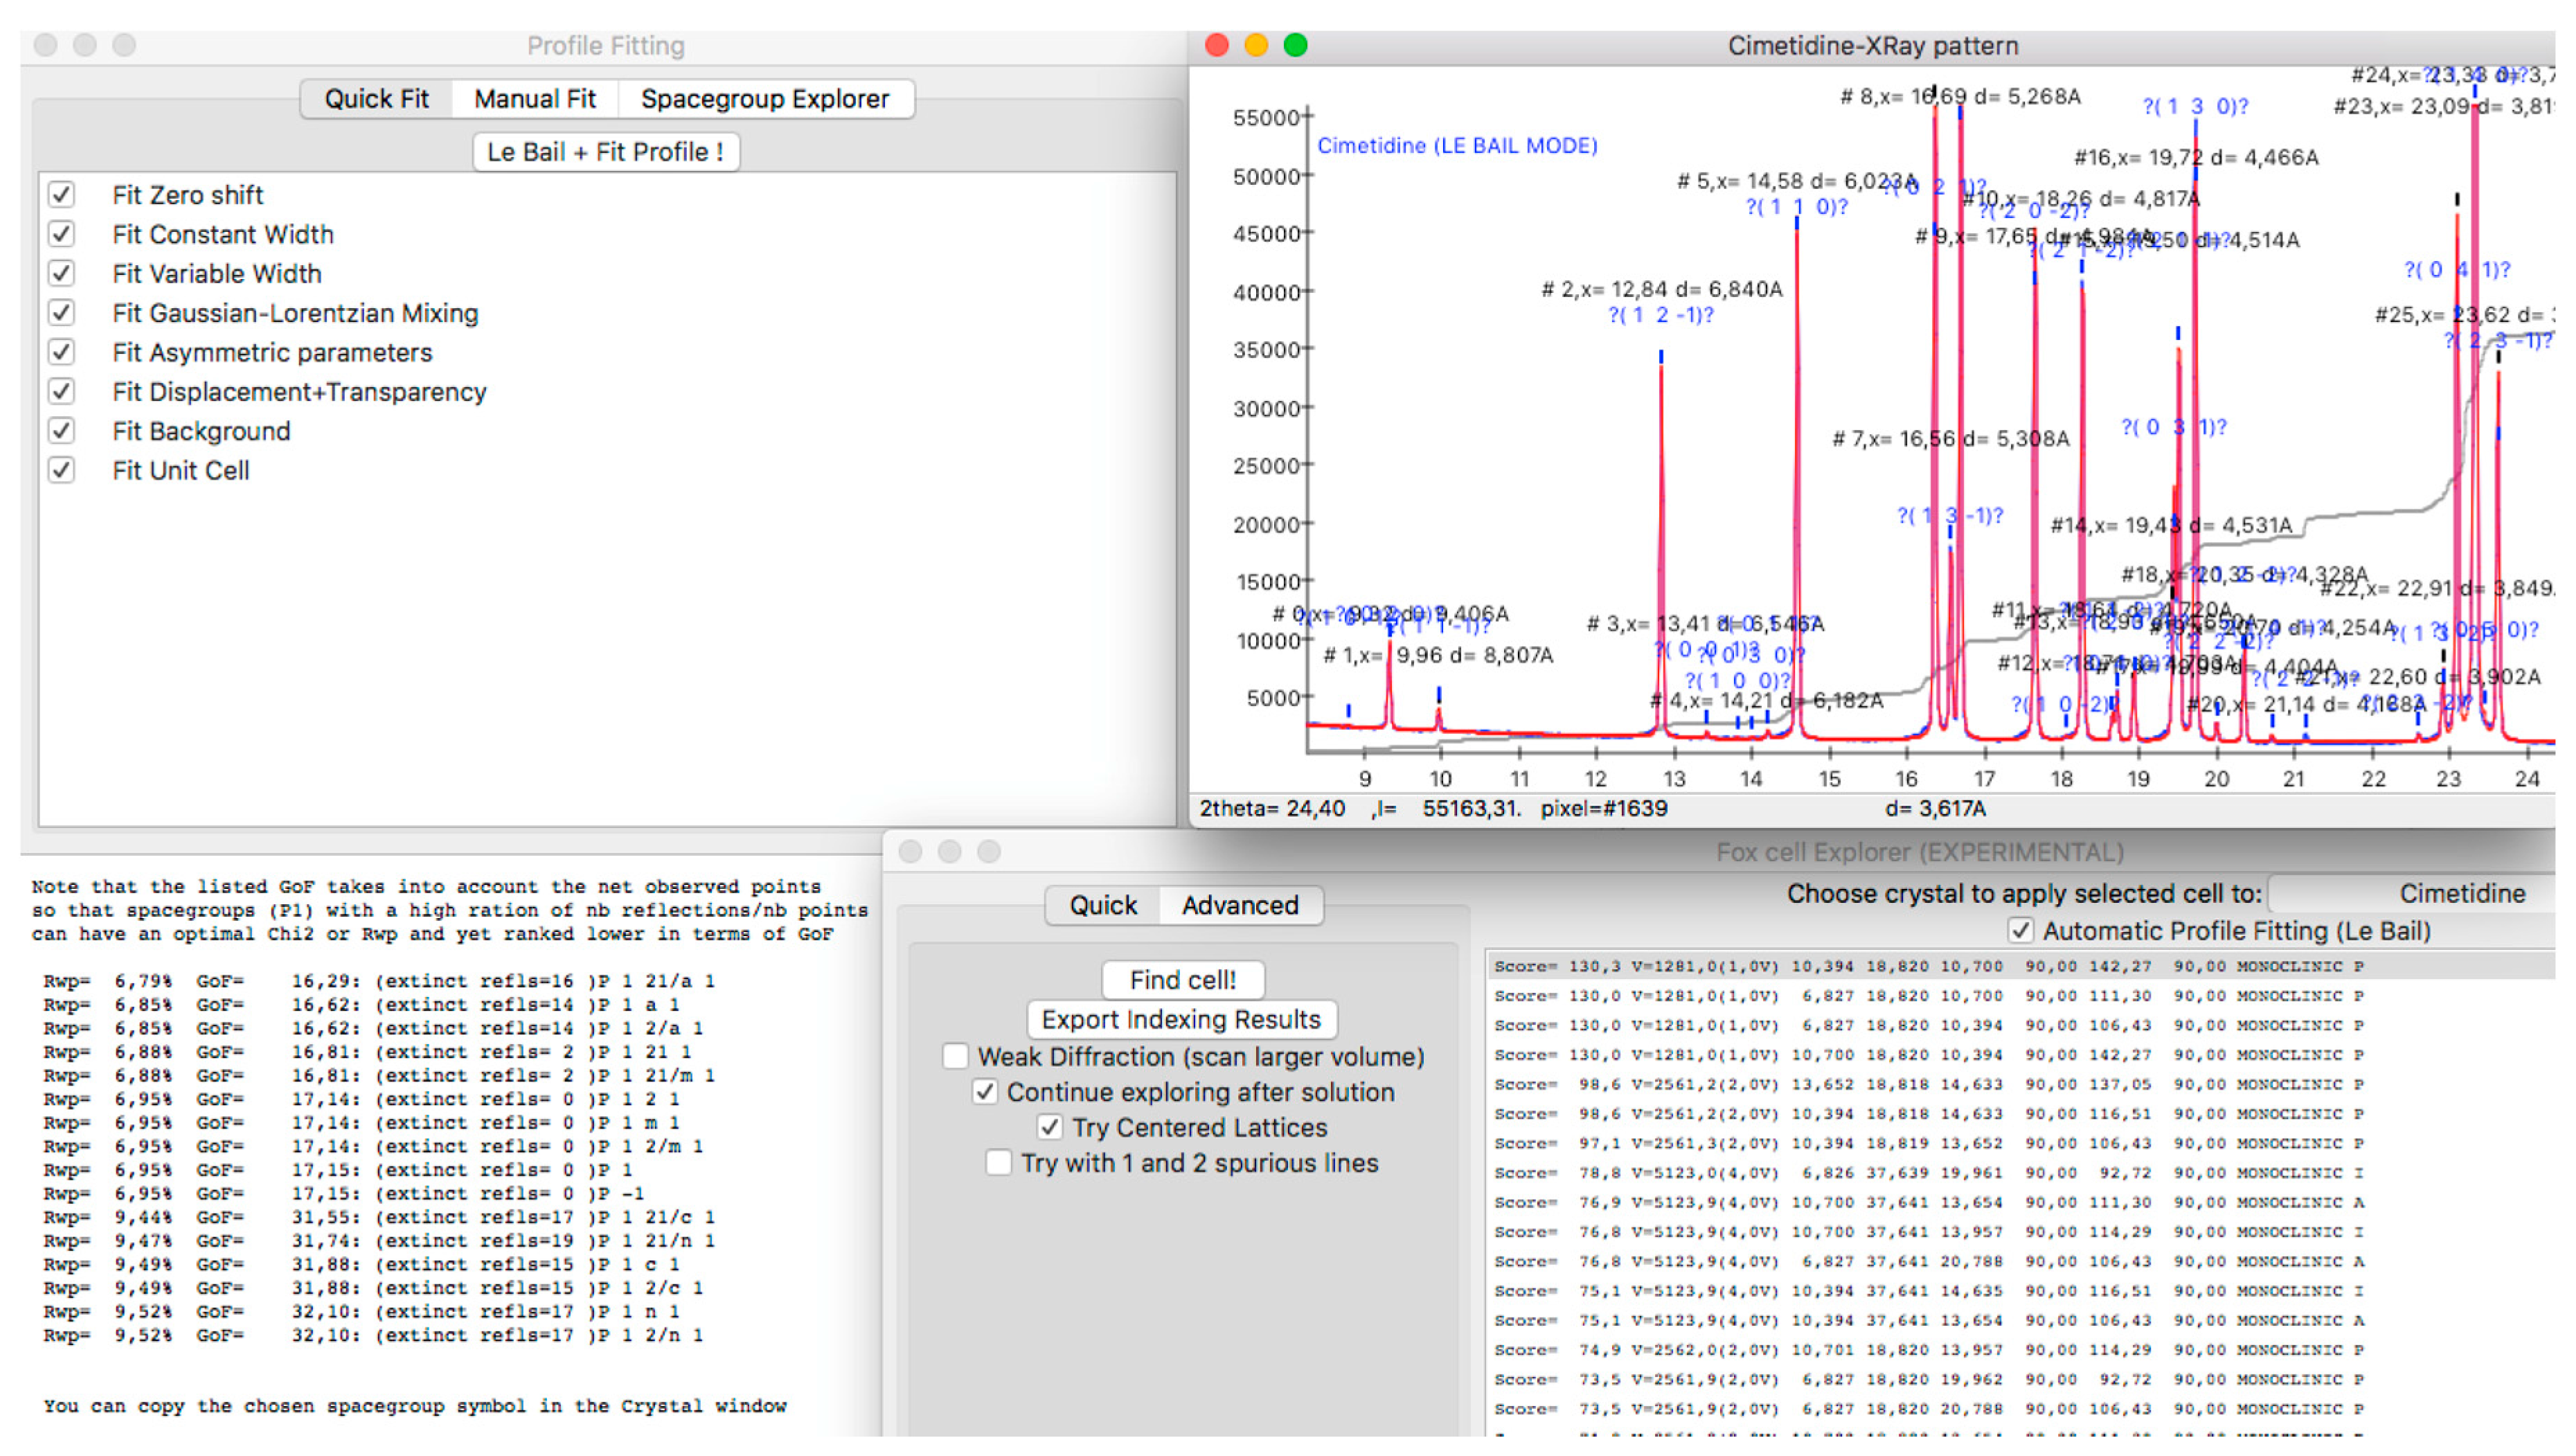
Task: Close the Profile Fitting window
Action: pyautogui.click(x=45, y=45)
